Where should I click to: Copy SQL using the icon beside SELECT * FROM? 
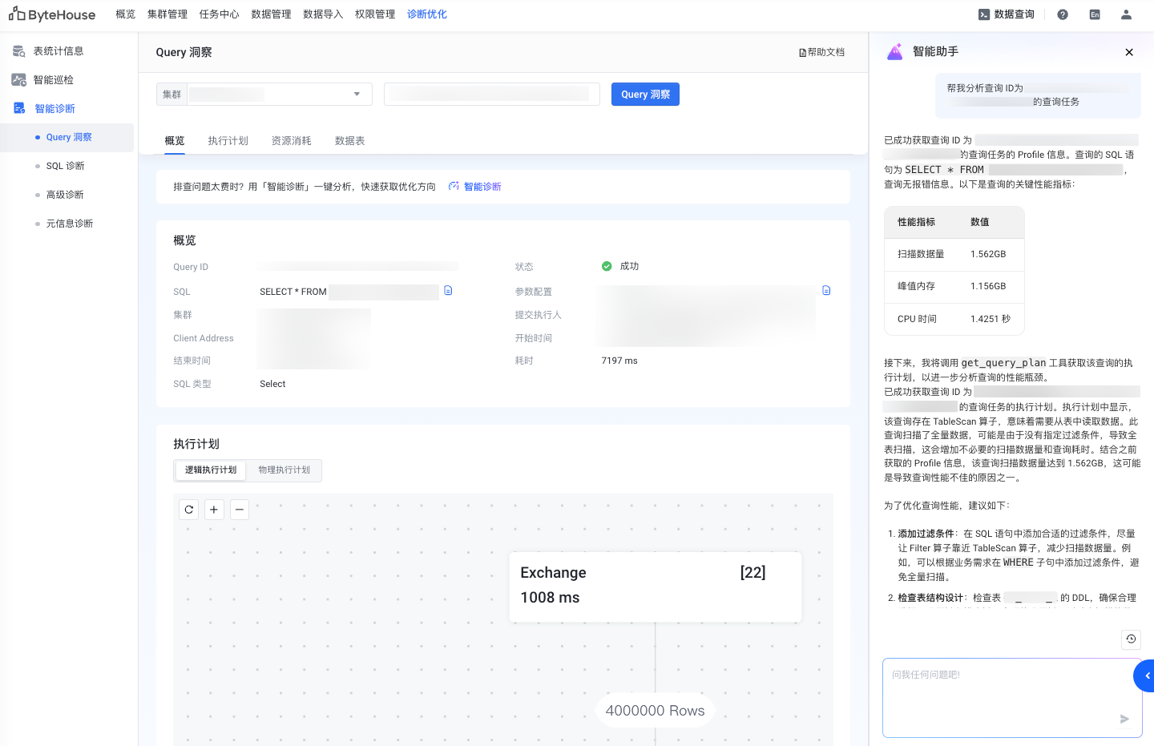coord(448,291)
